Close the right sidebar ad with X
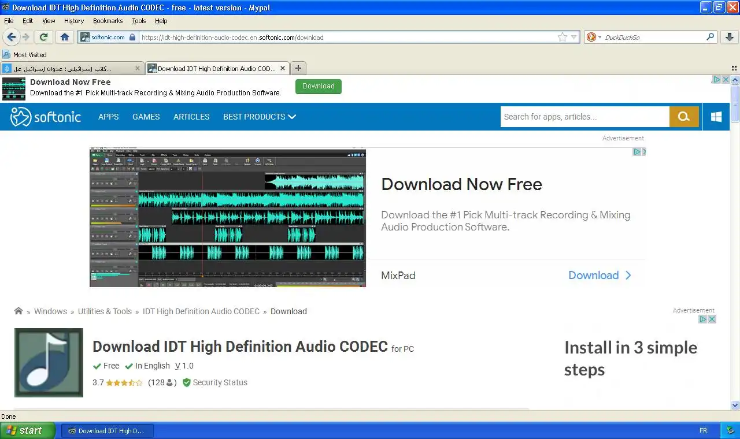 (x=712, y=319)
